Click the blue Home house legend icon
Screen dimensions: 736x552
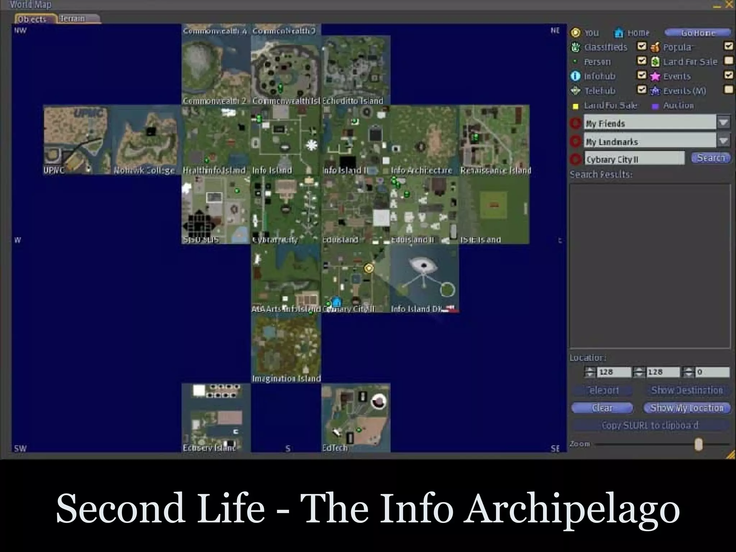(619, 33)
